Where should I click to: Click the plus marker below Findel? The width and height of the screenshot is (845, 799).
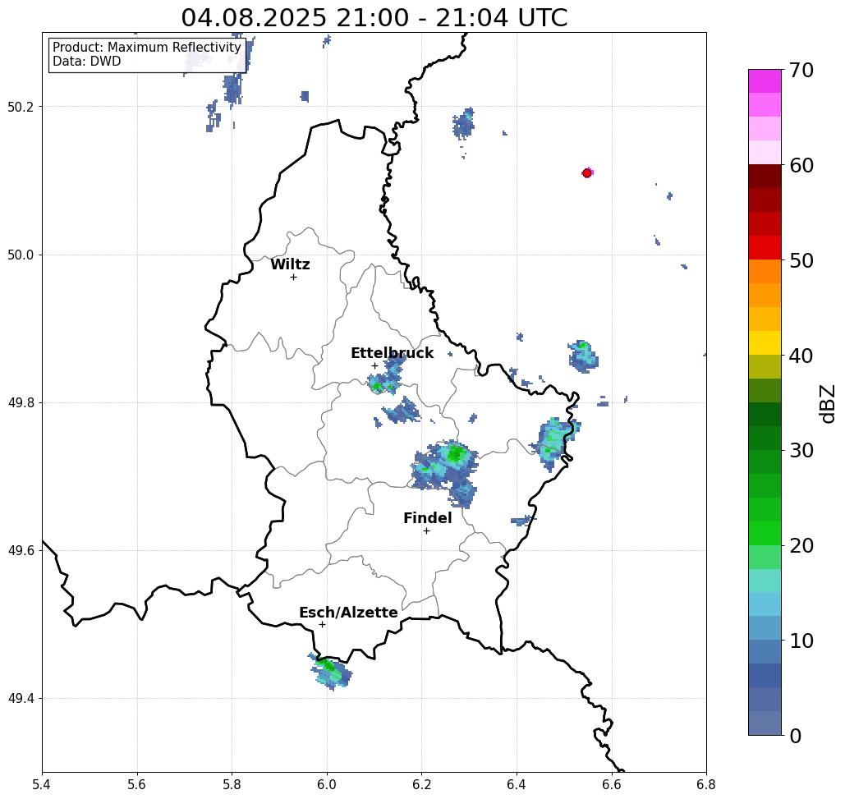tap(426, 530)
